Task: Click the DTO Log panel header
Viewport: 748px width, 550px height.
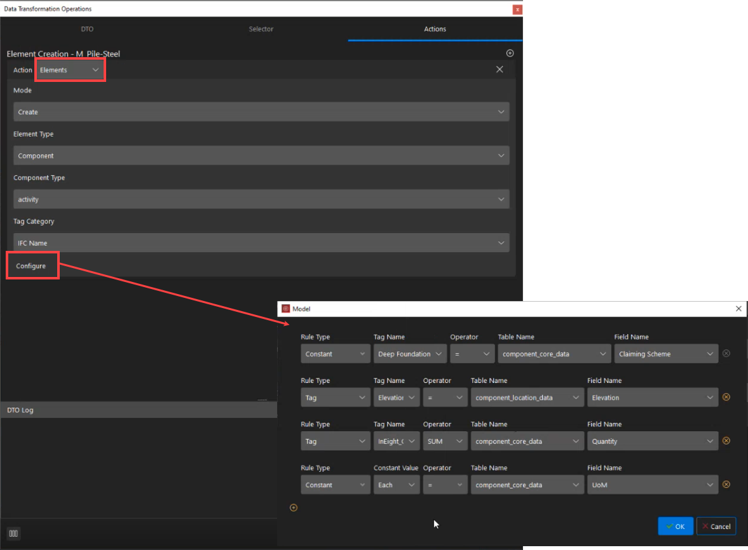Action: coord(139,410)
